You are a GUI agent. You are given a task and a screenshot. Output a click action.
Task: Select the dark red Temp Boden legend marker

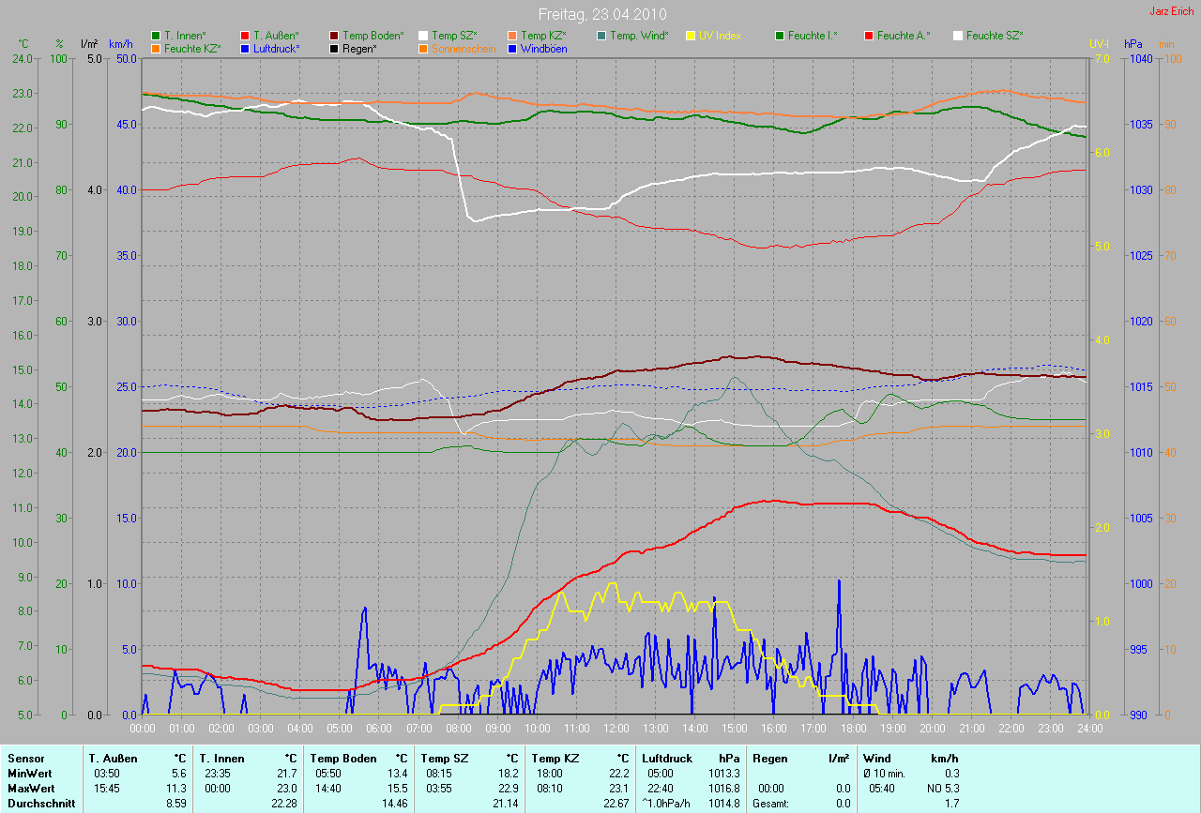click(335, 36)
